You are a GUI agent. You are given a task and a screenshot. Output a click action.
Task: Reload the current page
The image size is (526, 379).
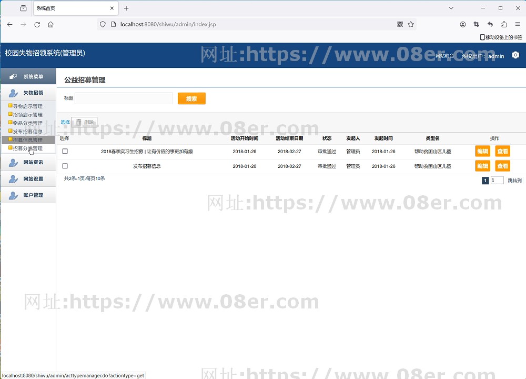click(37, 24)
